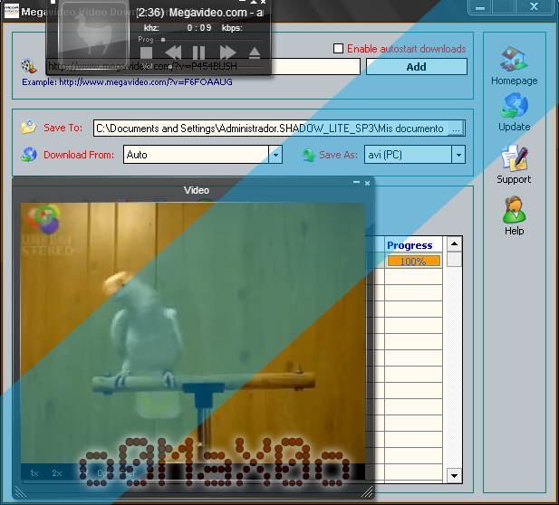The image size is (559, 505).
Task: Close the Megavideo Video Downloader window
Action: coord(534,6)
